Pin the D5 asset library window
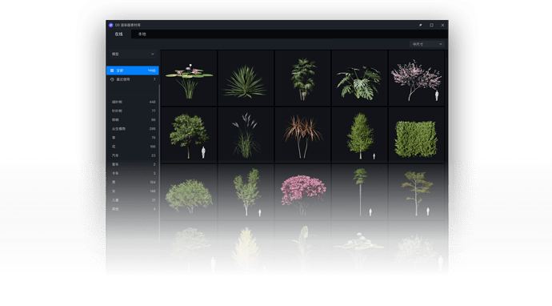This screenshot has width=552, height=306. point(420,25)
